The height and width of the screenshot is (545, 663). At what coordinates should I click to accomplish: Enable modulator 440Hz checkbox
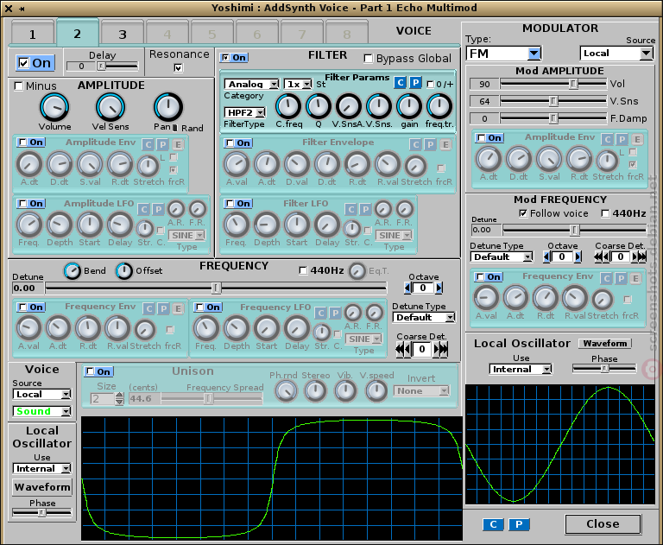point(605,213)
